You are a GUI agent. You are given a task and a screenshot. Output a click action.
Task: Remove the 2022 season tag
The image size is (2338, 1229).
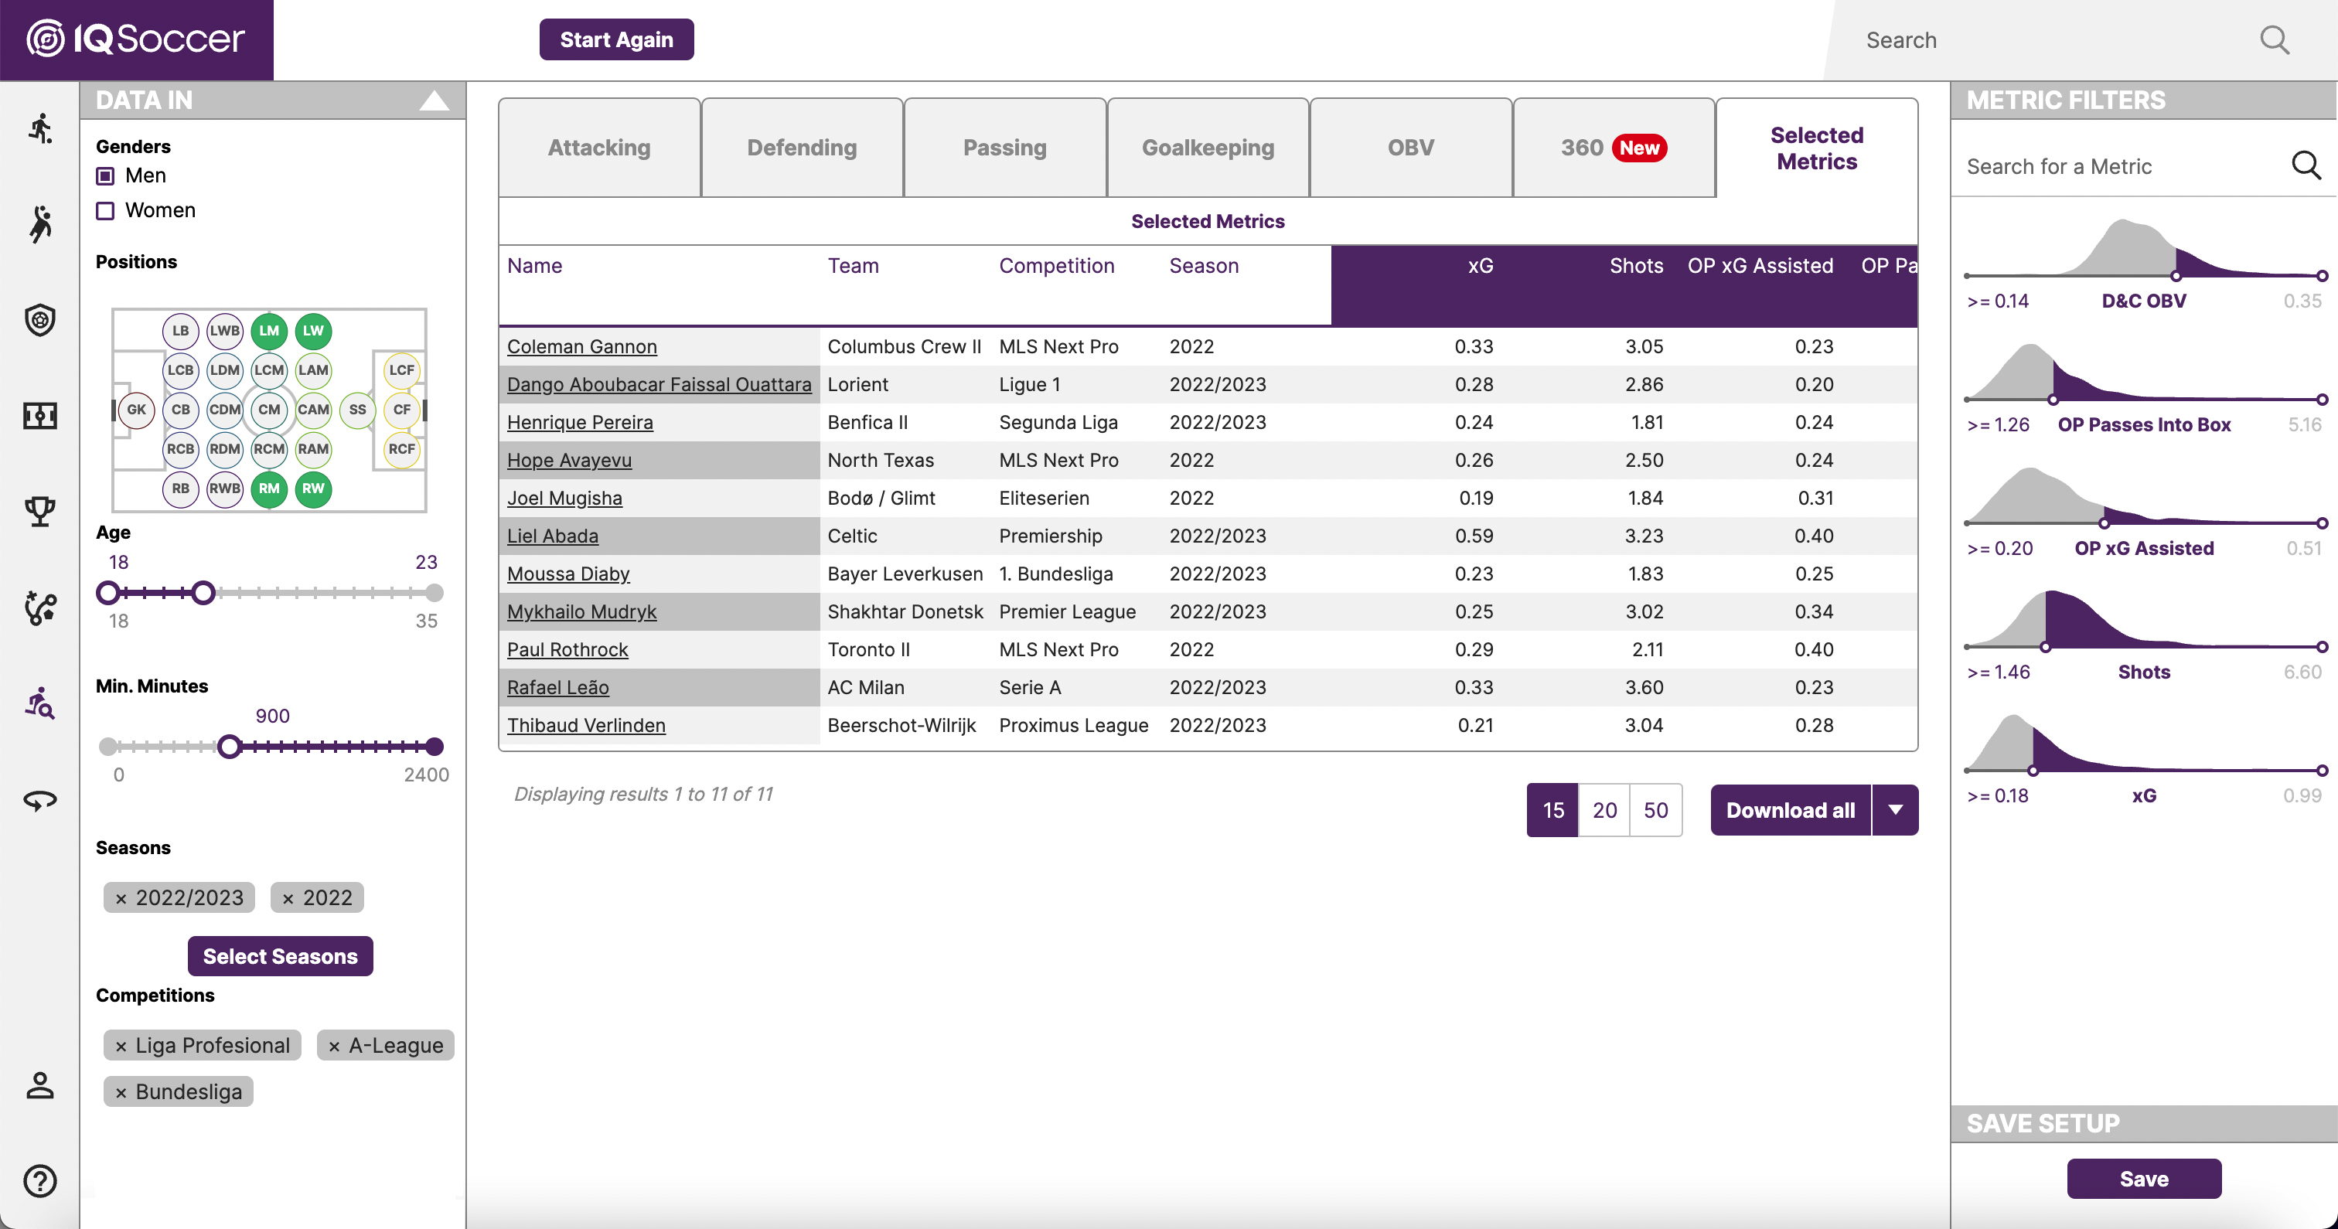click(288, 899)
